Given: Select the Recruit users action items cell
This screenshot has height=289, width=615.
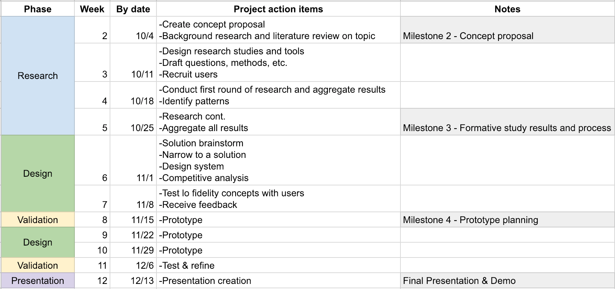Looking at the screenshot, I should 278,63.
